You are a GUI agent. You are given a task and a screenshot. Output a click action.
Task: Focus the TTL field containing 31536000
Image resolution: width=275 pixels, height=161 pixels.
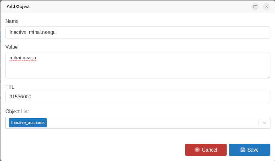click(137, 97)
